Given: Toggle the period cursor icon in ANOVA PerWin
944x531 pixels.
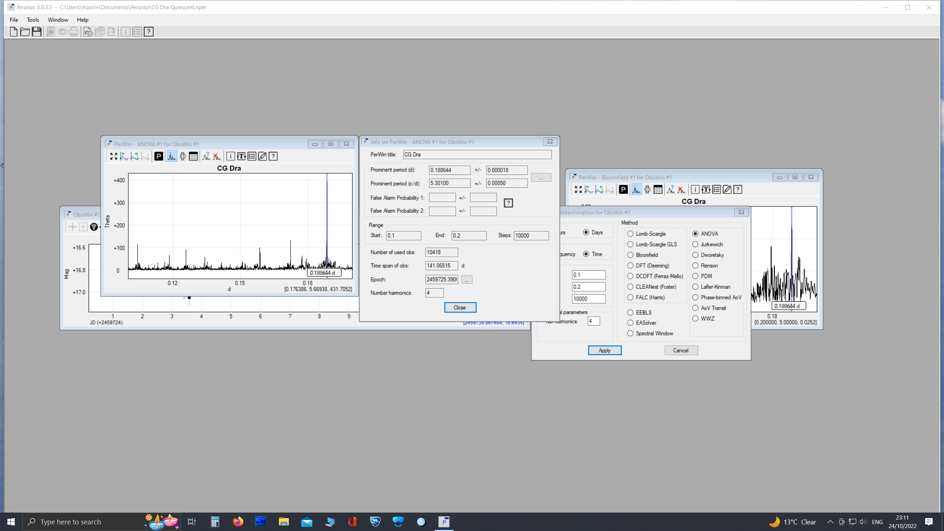Looking at the screenshot, I should coord(172,156).
